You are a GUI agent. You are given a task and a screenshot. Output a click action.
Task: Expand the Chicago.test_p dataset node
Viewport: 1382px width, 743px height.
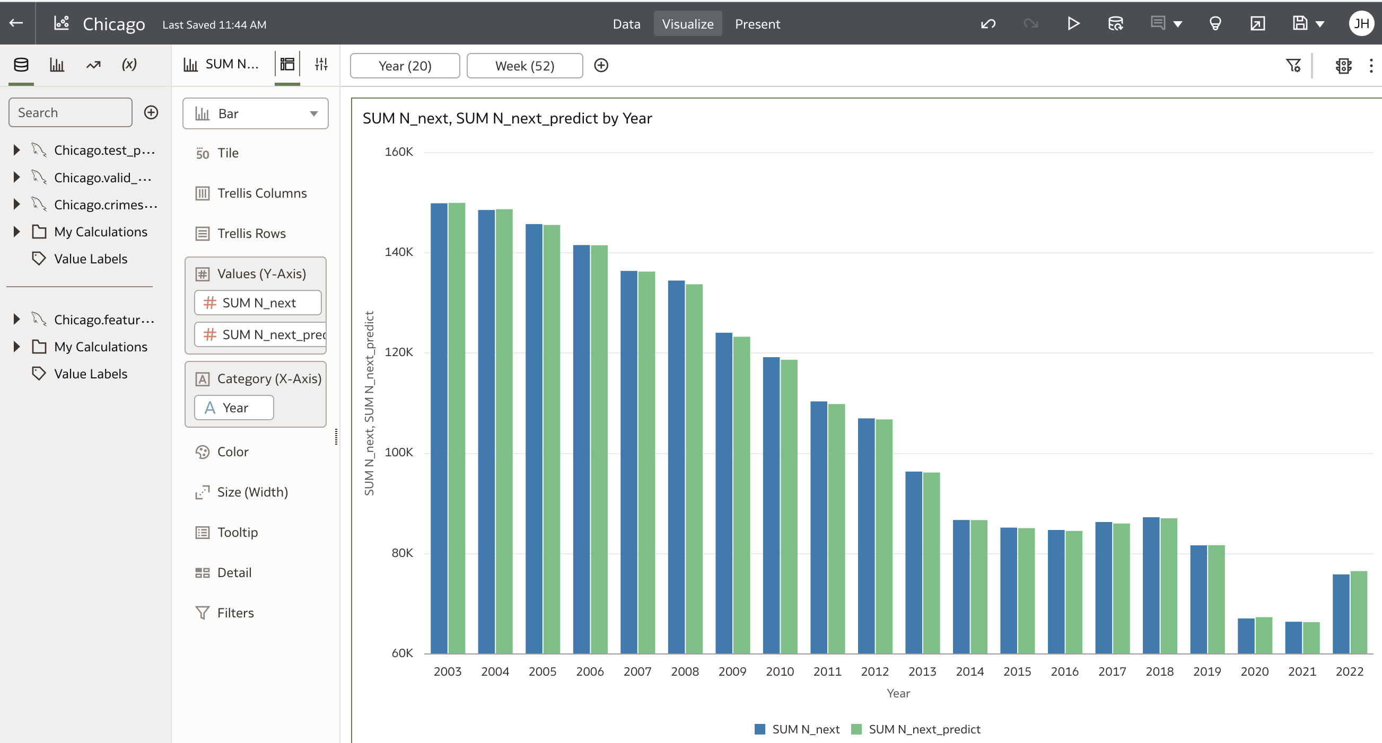point(16,150)
